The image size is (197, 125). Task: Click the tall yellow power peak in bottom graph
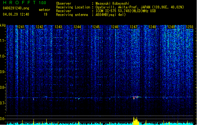pos(135,121)
